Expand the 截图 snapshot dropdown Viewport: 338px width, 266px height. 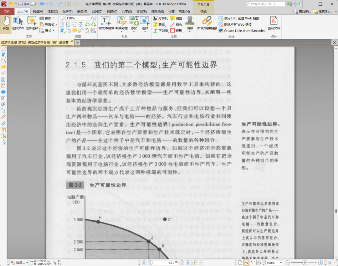[53, 18]
